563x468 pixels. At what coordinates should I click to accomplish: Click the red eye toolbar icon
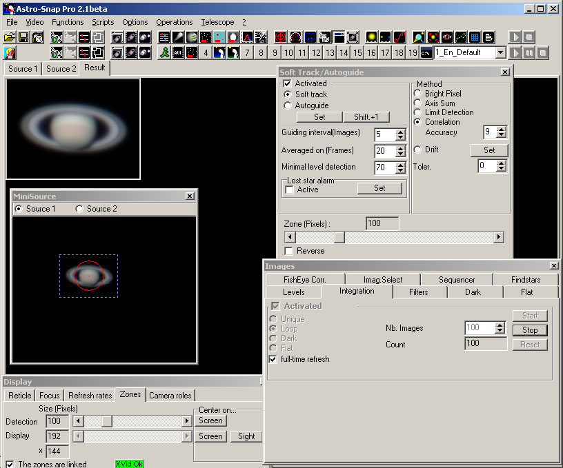[446, 37]
